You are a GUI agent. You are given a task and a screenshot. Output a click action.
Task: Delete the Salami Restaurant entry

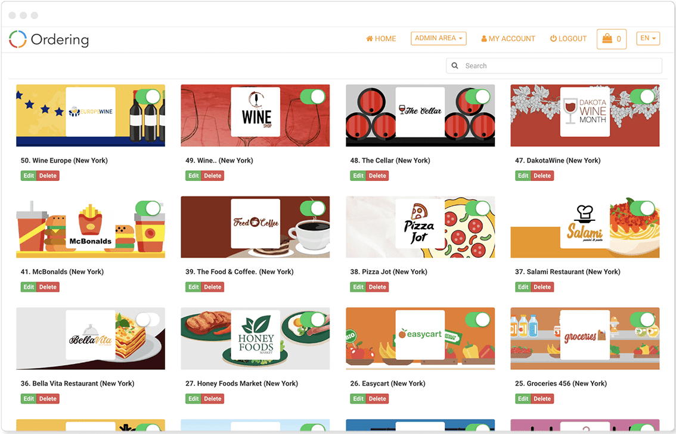pos(542,287)
